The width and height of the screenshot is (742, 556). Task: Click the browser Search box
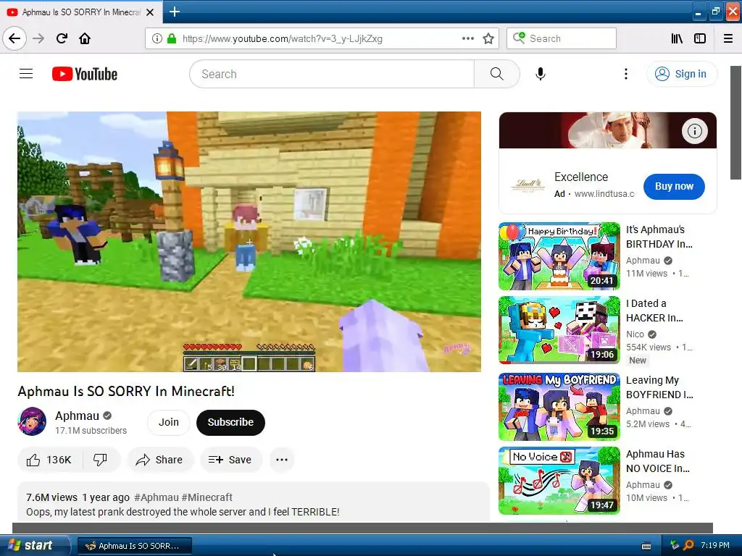562,38
